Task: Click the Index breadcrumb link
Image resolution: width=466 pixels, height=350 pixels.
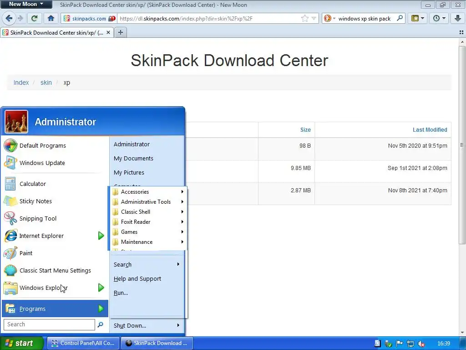Action: (21, 82)
